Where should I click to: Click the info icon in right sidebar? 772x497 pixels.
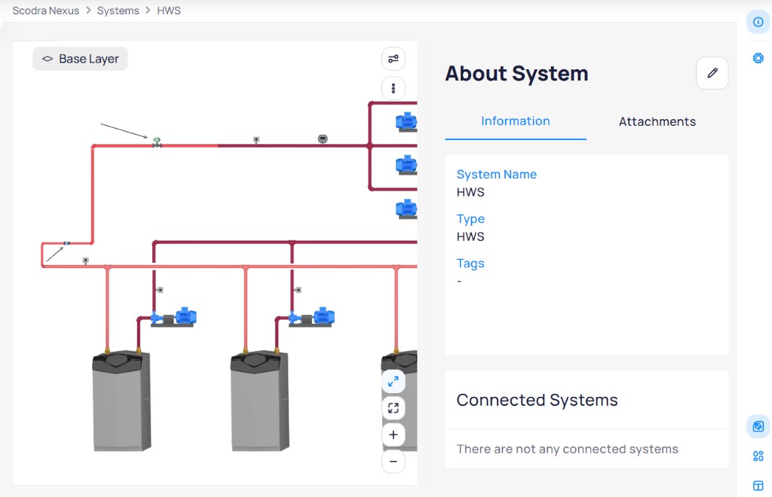758,22
